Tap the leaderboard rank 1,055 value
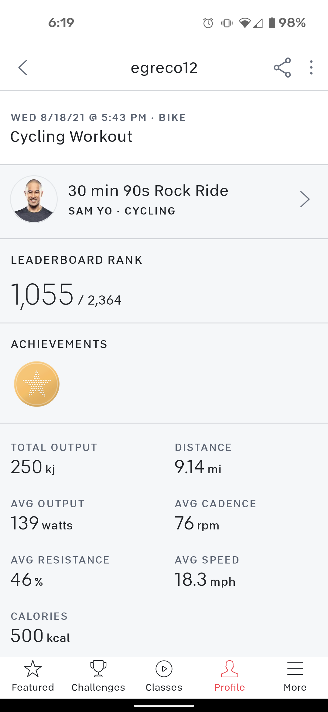The width and height of the screenshot is (328, 712). [x=43, y=294]
